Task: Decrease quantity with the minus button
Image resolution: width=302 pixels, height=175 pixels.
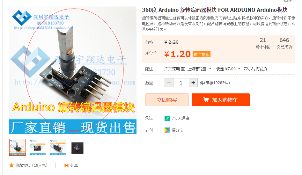Action: [169, 83]
